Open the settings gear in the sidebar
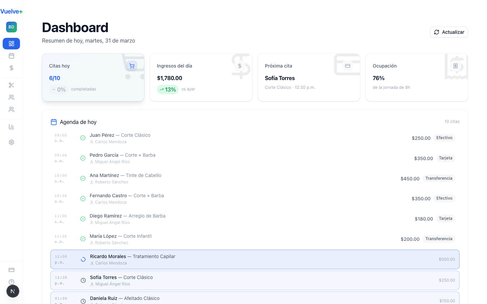Viewport: 487px width, 304px height. (x=11, y=142)
